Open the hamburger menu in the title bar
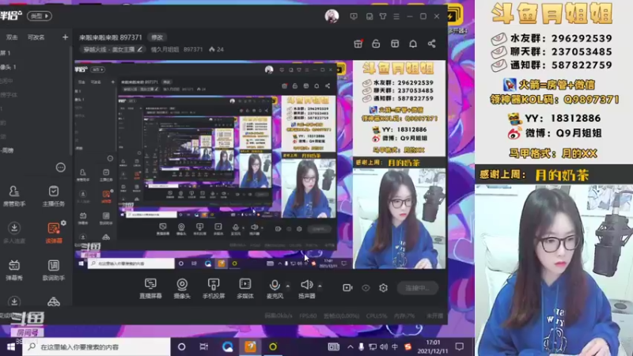 [396, 17]
